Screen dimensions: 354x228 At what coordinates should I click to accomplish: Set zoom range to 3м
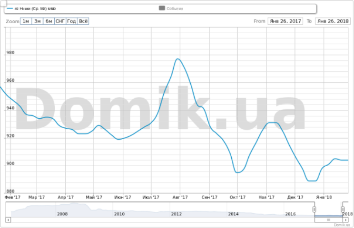tap(38, 21)
